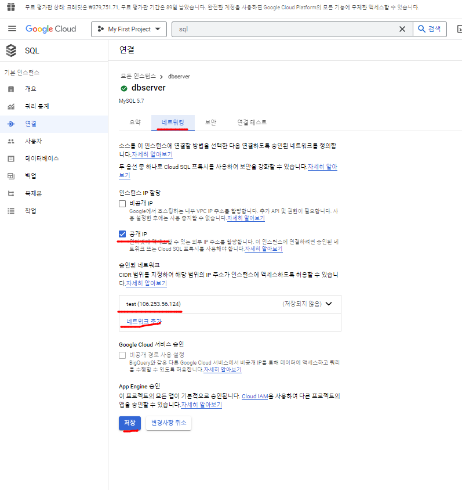Click the magnifier 검색 search button
The width and height of the screenshot is (462, 490).
tap(430, 29)
